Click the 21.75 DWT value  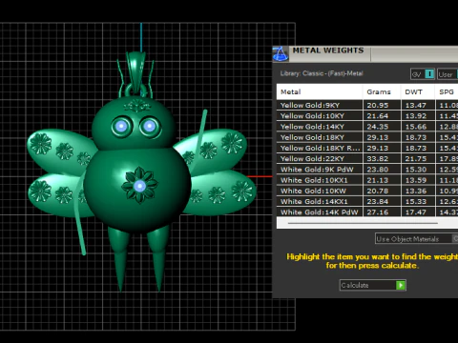pyautogui.click(x=416, y=159)
